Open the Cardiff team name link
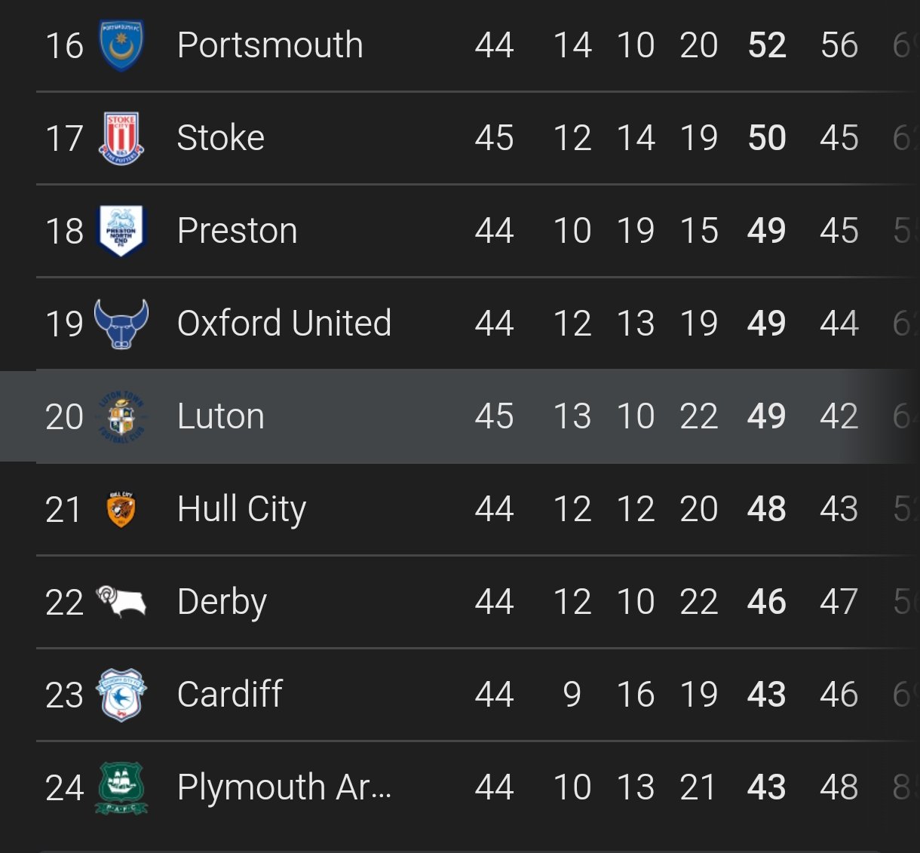Viewport: 920px width, 853px height. pos(230,694)
